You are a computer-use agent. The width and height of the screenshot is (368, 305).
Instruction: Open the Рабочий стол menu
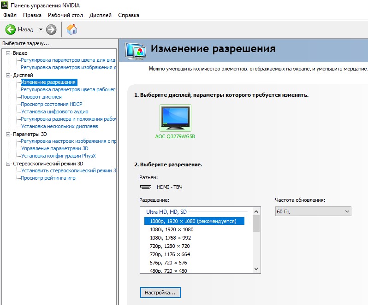tap(65, 15)
